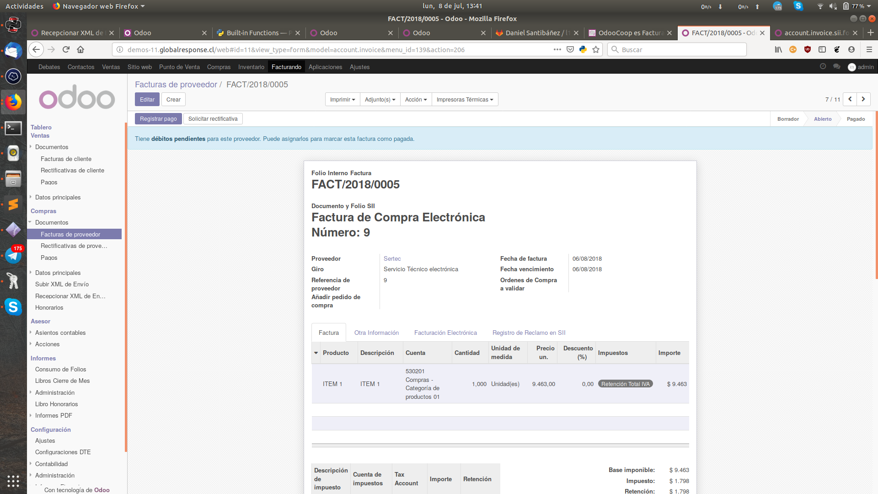Open the Odoo conversations chat bubble icon
This screenshot has height=494, width=878.
point(837,66)
